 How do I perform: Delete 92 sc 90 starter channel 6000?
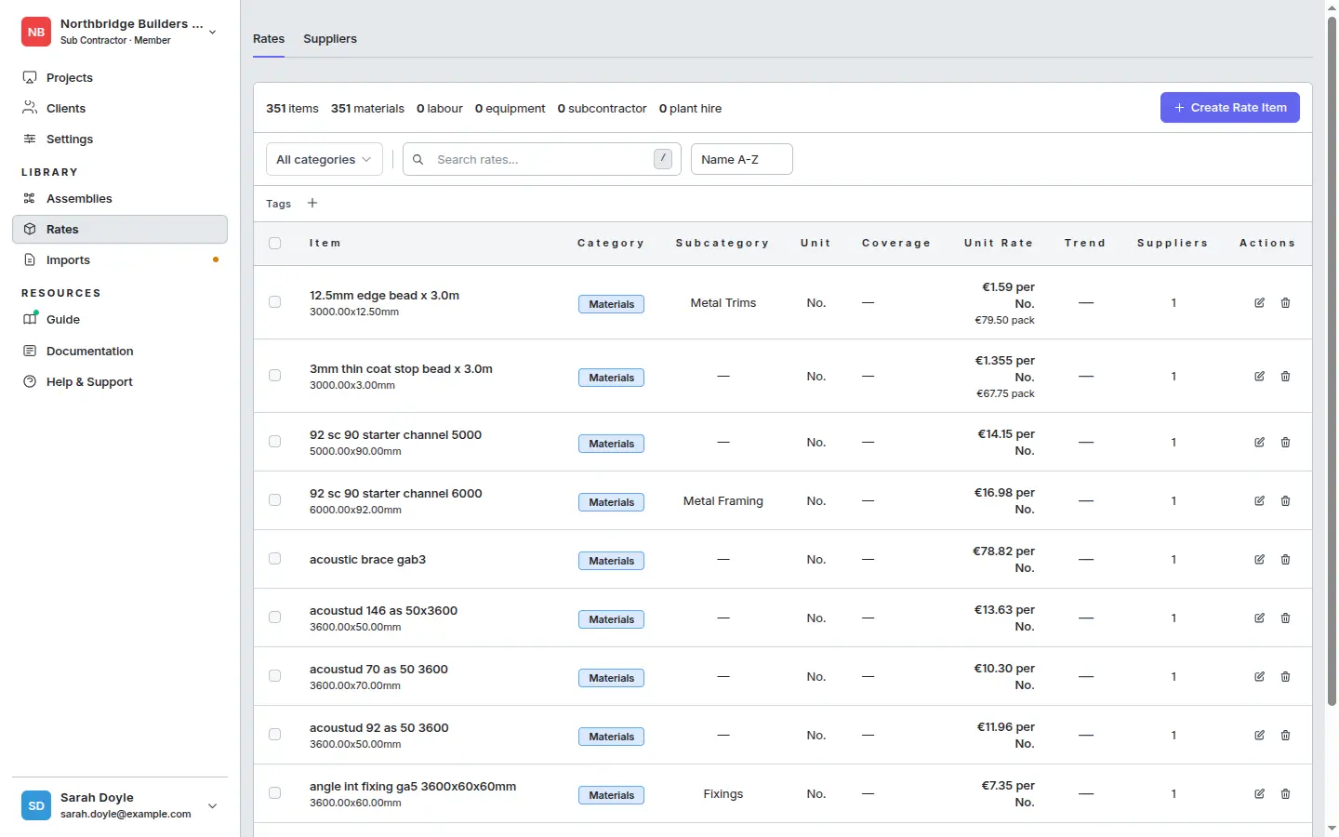click(1285, 500)
